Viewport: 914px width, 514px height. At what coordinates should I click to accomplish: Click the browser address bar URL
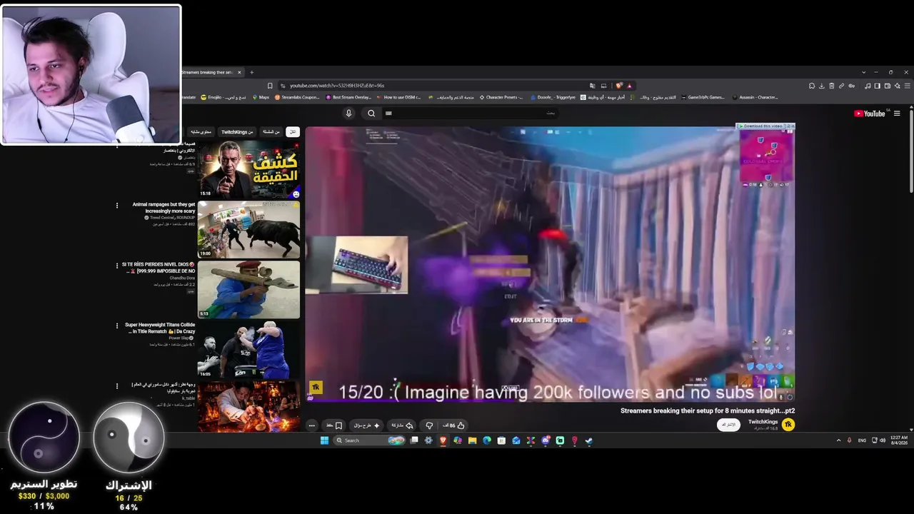pos(337,86)
